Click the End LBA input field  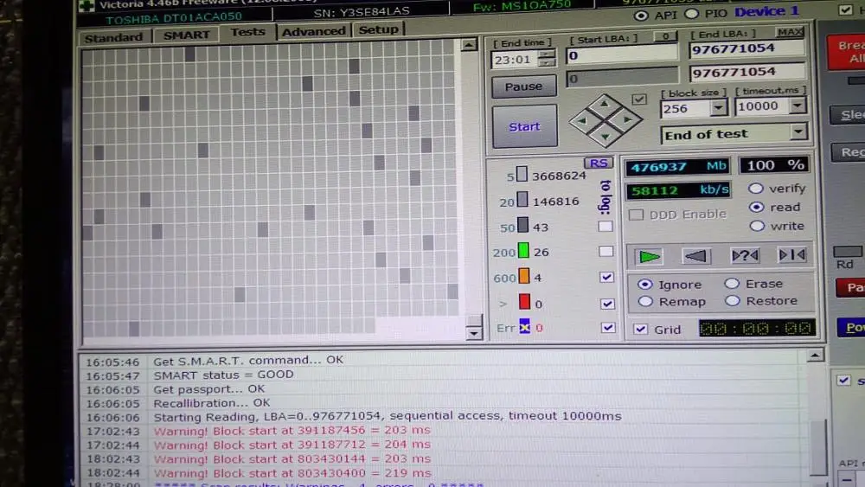coord(746,48)
